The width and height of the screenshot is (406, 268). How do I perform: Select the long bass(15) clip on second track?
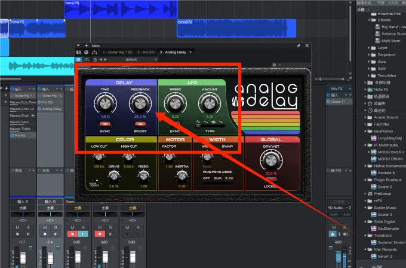[236, 28]
